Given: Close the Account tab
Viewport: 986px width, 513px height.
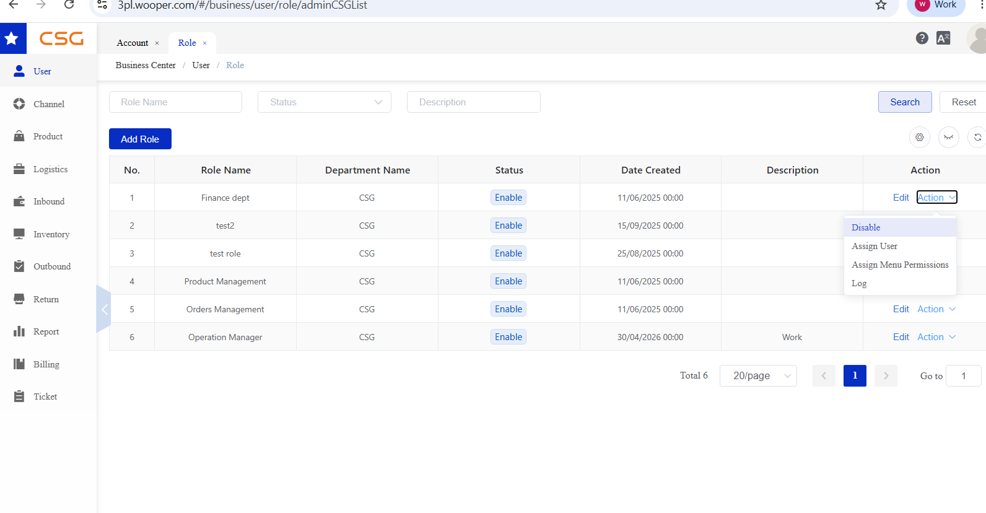Looking at the screenshot, I should [x=157, y=43].
